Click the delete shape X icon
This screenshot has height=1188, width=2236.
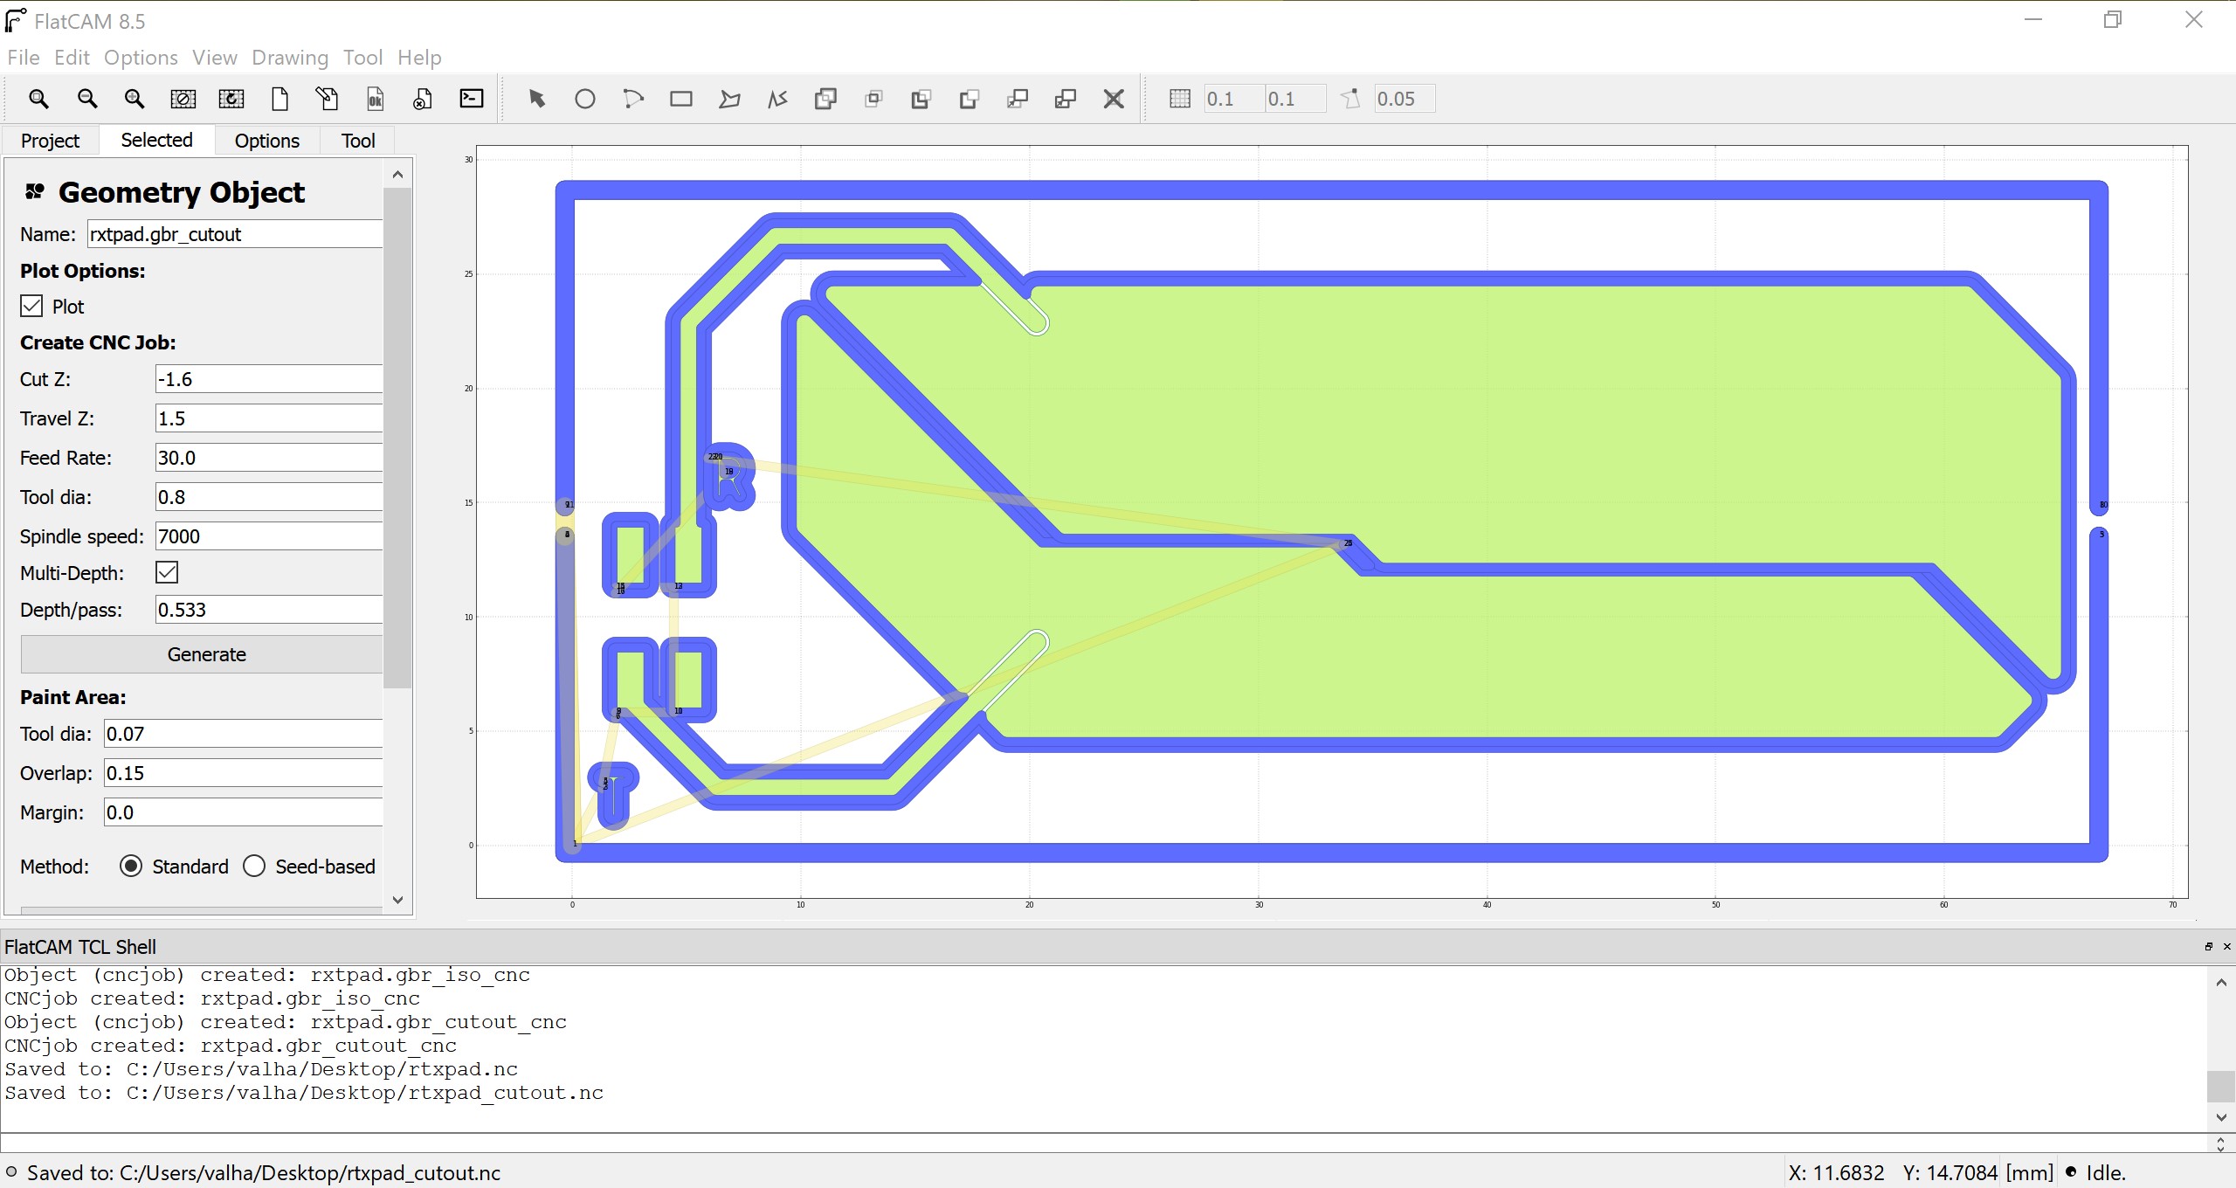[1114, 99]
